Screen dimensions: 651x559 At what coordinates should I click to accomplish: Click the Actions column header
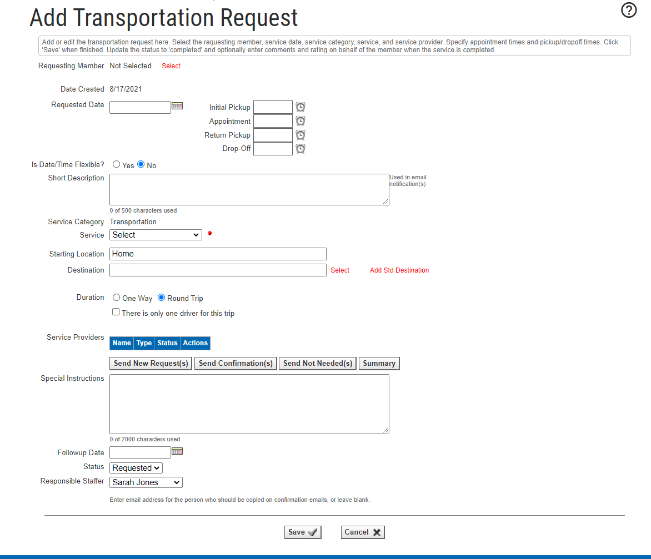point(195,343)
